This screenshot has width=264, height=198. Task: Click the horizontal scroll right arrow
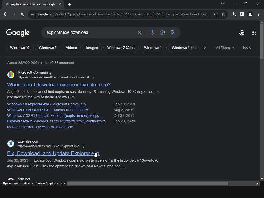click(258, 183)
